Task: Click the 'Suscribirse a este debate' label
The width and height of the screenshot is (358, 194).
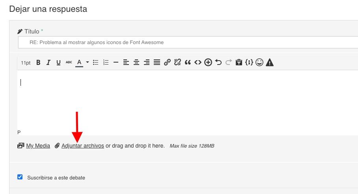Action: [x=56, y=177]
